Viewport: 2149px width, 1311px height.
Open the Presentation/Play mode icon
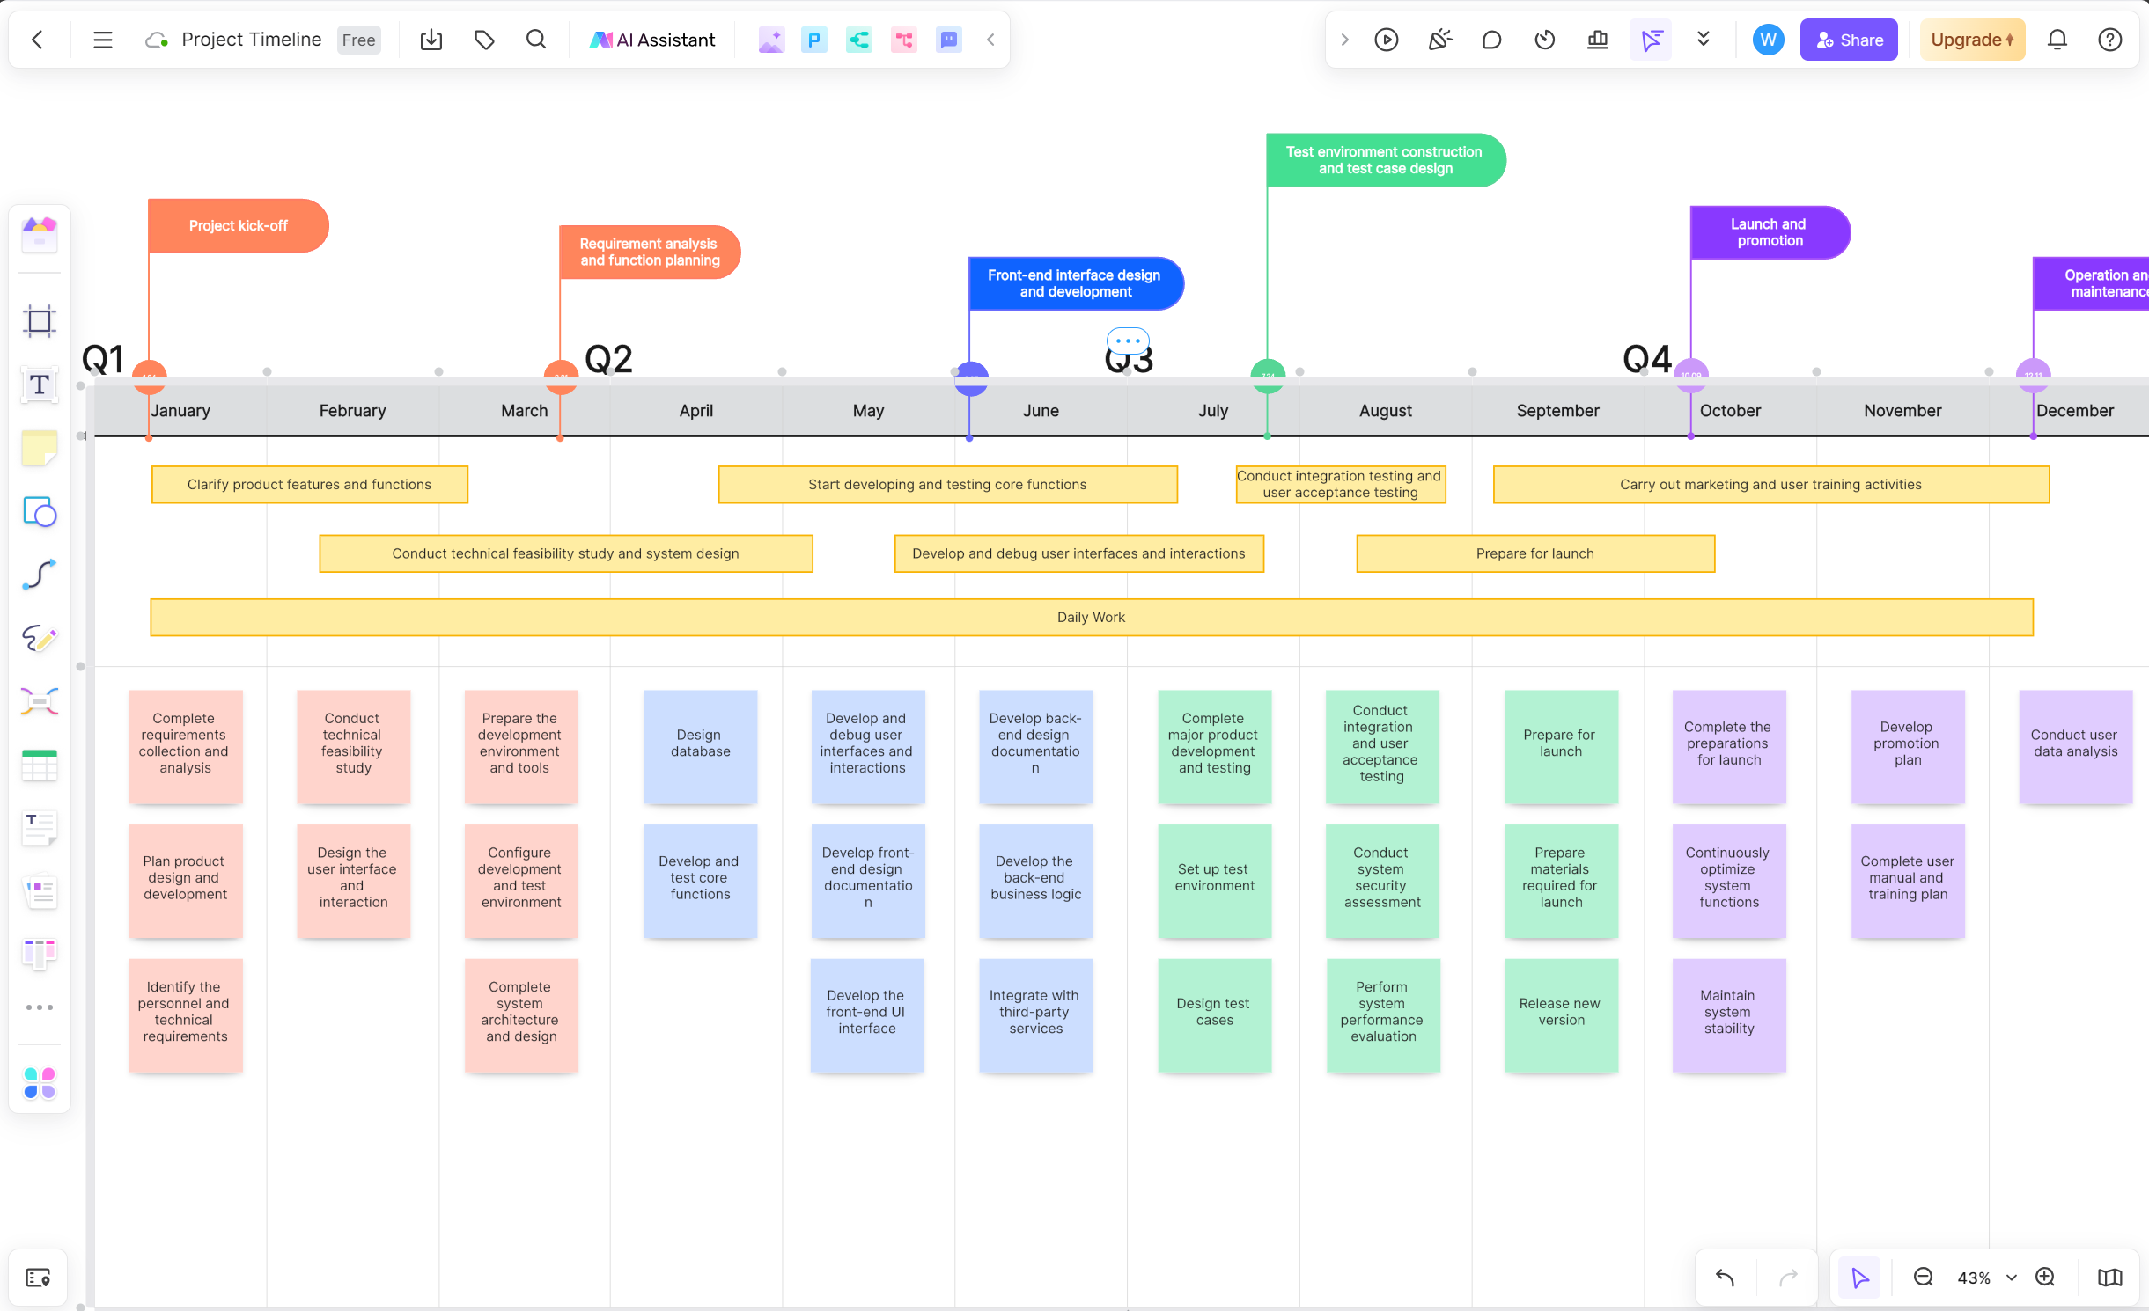click(1386, 40)
